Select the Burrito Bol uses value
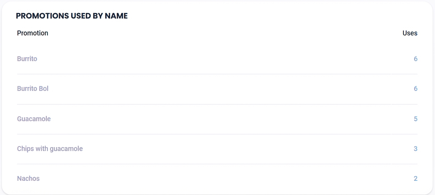435x195 pixels. coord(415,88)
